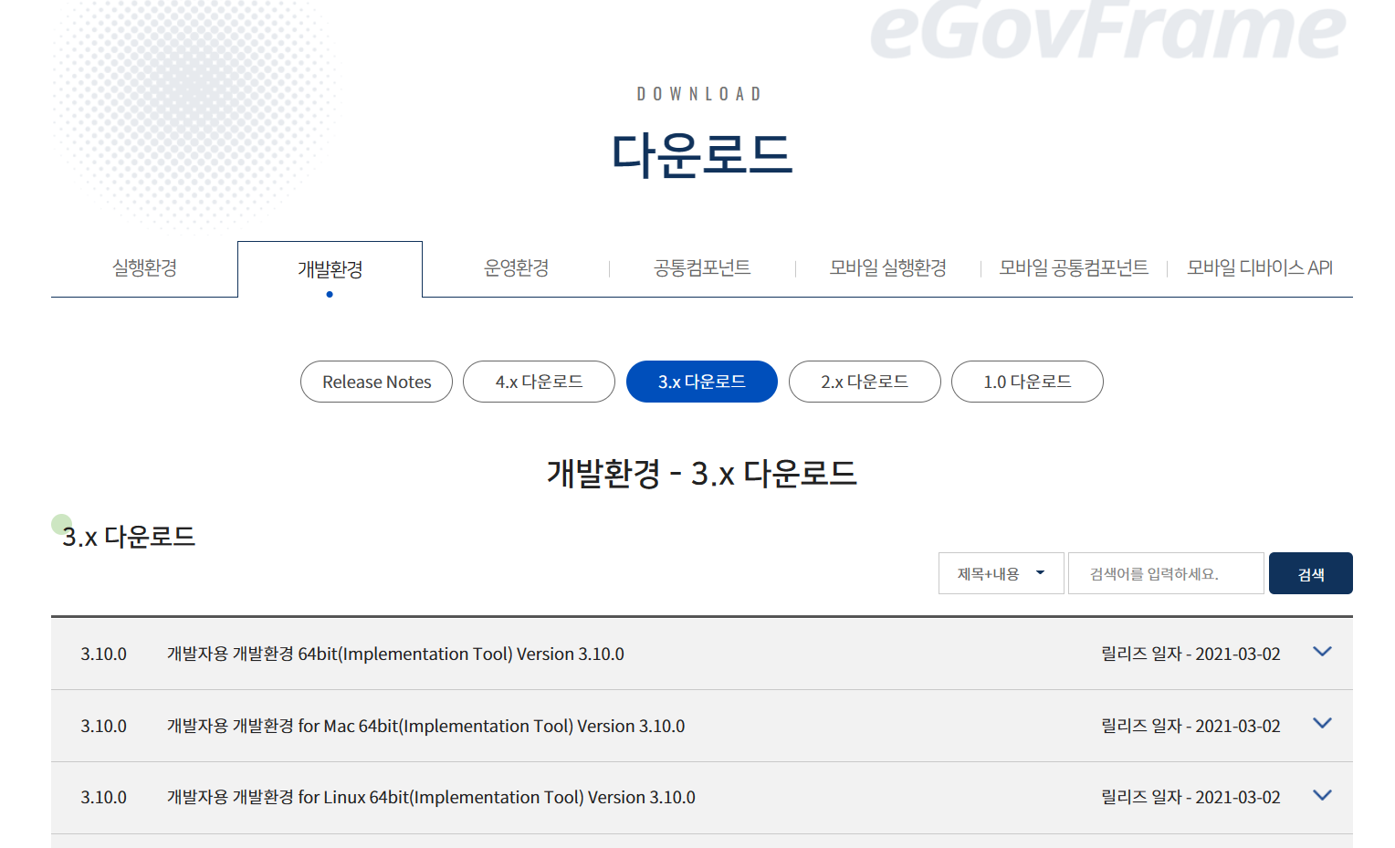This screenshot has width=1395, height=848.
Task: Switch to the 운영환경 tab
Action: [516, 267]
